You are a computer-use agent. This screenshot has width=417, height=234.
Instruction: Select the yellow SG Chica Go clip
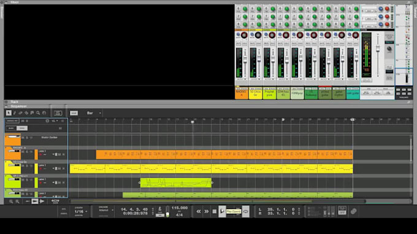(x=212, y=169)
